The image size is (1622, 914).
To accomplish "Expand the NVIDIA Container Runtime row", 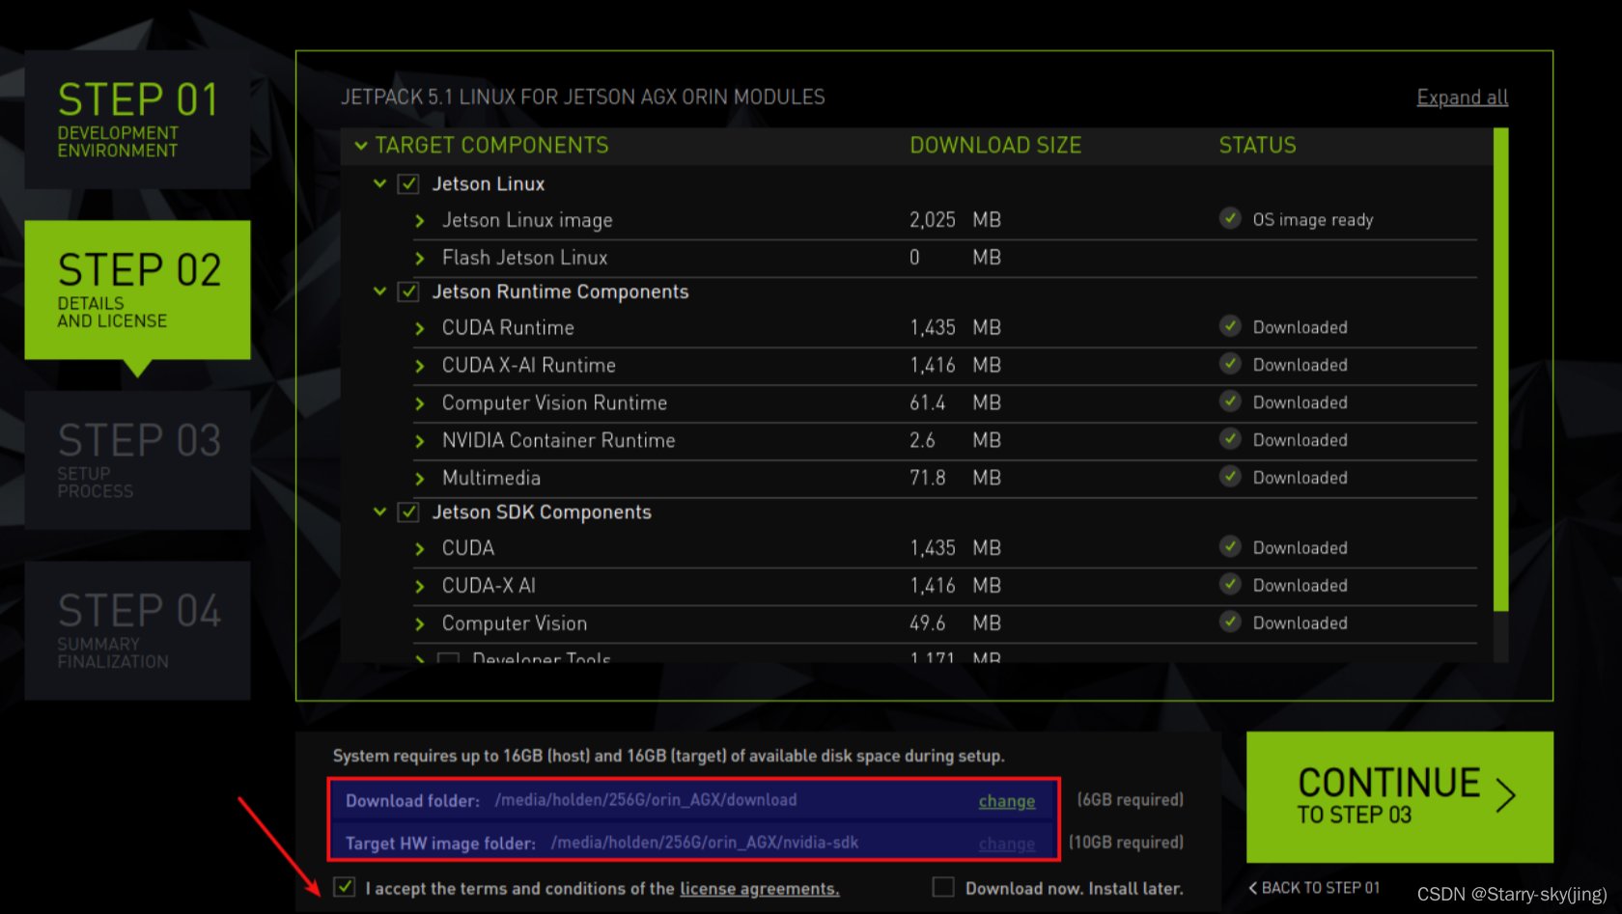I will click(419, 442).
